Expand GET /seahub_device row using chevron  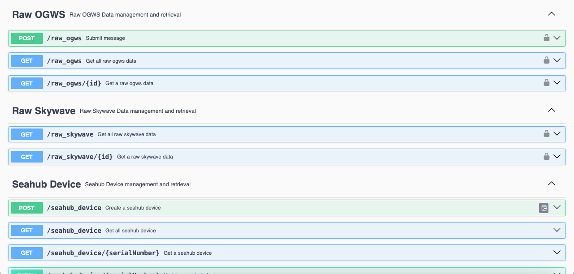[557, 230]
